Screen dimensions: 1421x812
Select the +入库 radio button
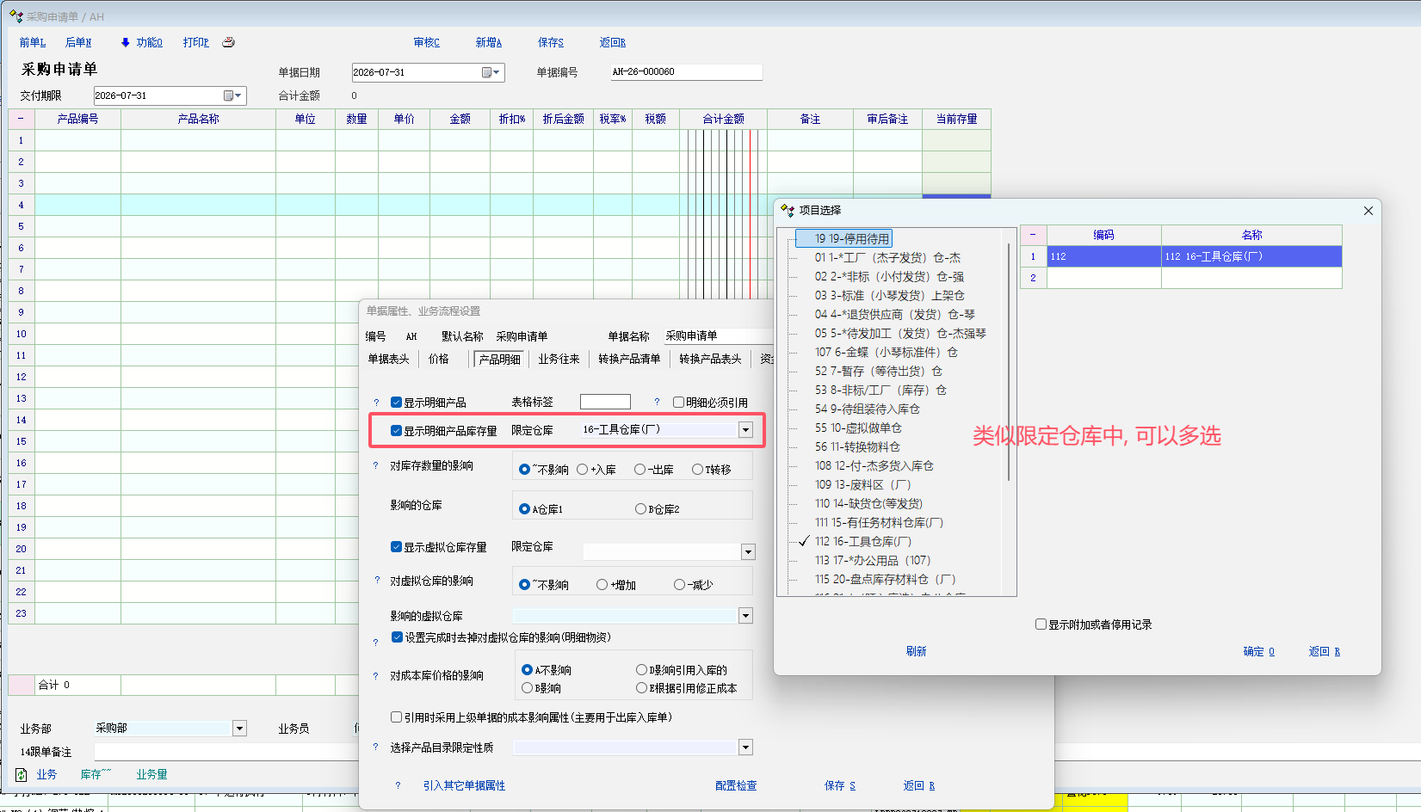coord(583,470)
